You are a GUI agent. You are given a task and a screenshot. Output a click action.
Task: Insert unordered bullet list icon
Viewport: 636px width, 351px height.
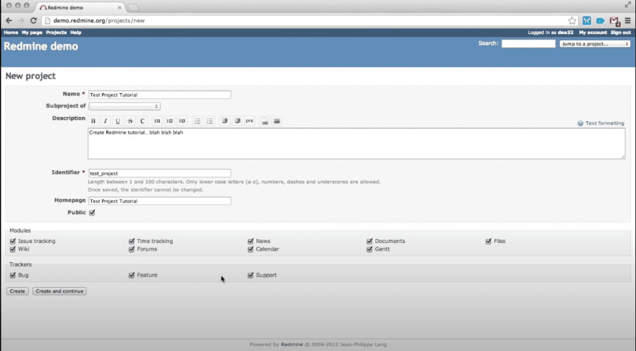pyautogui.click(x=197, y=121)
